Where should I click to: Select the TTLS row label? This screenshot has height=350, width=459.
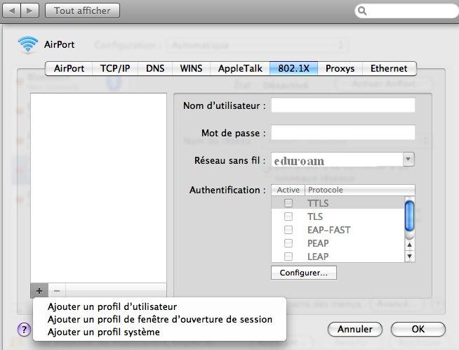pyautogui.click(x=318, y=203)
